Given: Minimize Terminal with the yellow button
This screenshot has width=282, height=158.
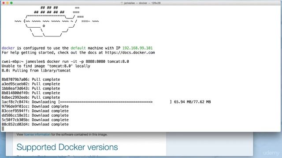Looking at the screenshot, I should point(7,3).
